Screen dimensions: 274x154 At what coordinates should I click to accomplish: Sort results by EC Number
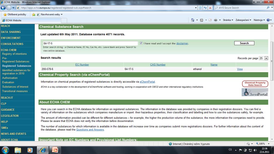(82, 65)
